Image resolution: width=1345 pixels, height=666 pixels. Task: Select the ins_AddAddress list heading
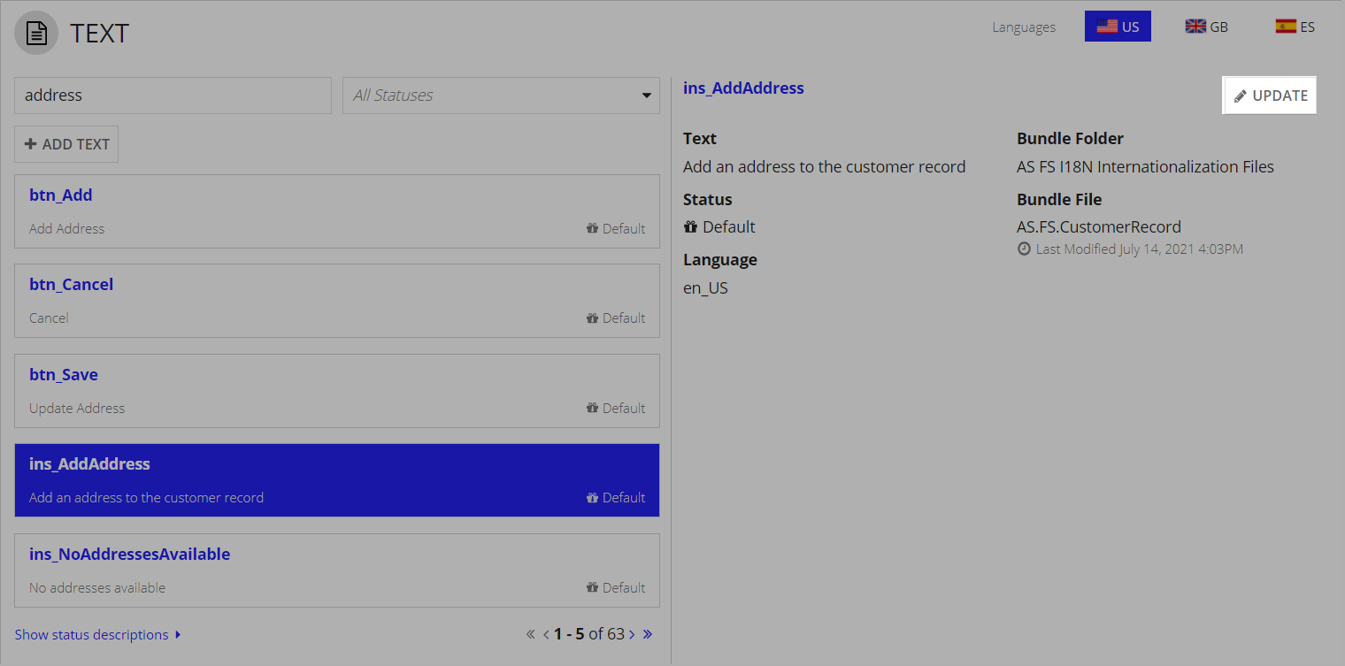[89, 463]
